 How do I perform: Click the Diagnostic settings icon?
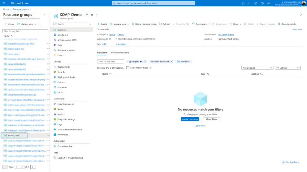coord(55,119)
